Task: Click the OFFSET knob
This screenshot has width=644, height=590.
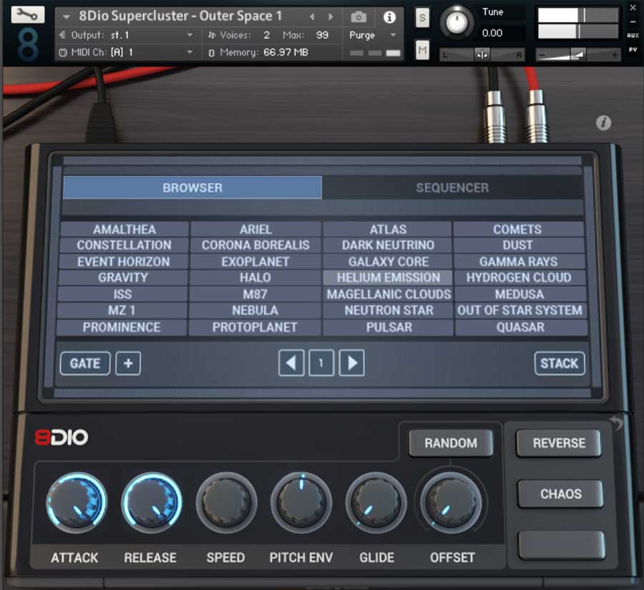Action: tap(451, 503)
